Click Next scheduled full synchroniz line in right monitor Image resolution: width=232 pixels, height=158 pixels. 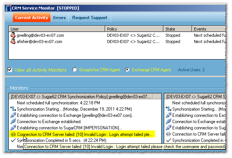(199, 103)
